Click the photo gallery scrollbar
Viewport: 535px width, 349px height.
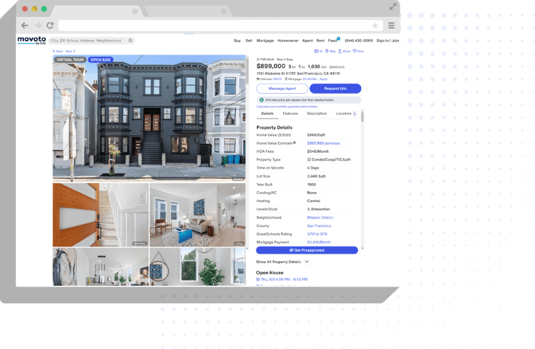click(247, 71)
